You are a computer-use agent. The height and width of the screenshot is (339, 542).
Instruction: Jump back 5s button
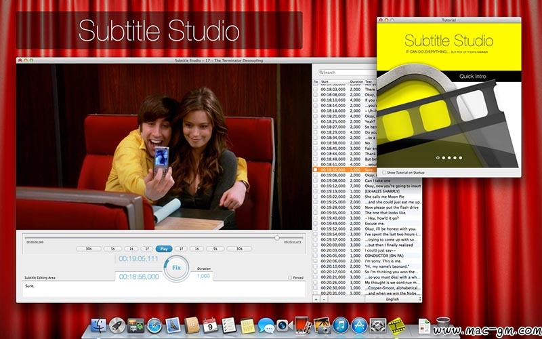[112, 249]
